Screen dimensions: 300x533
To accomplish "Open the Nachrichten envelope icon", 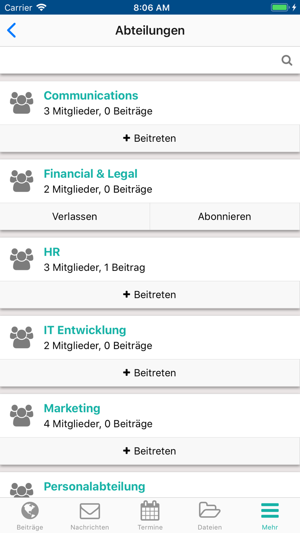I will [90, 510].
